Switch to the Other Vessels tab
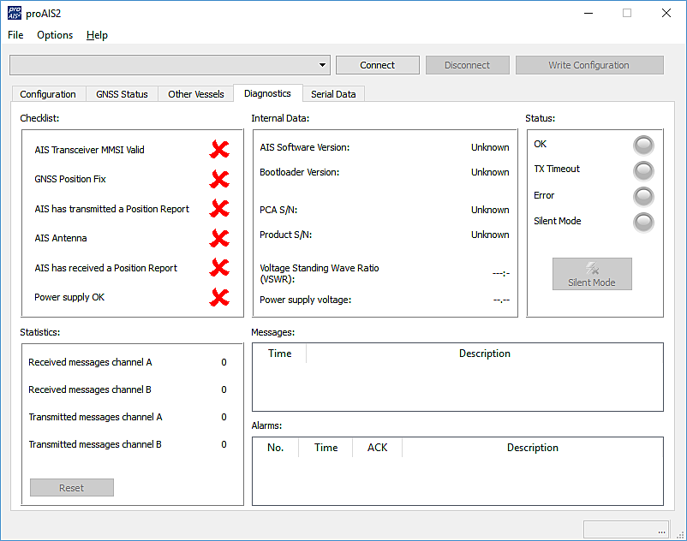Image resolution: width=687 pixels, height=541 pixels. click(x=196, y=94)
